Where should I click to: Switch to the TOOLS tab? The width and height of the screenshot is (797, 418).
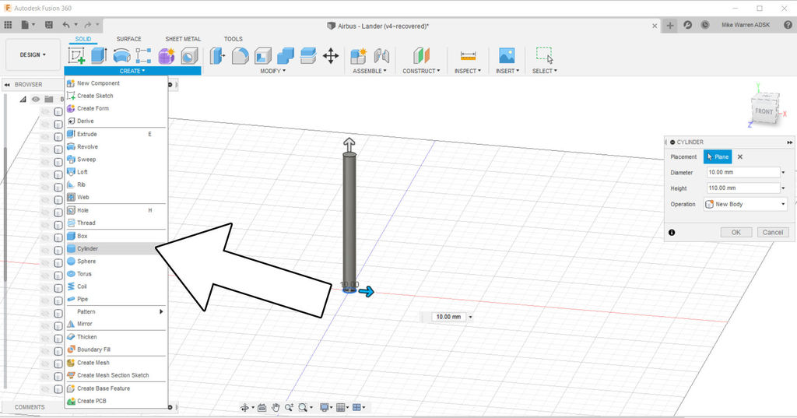click(233, 39)
